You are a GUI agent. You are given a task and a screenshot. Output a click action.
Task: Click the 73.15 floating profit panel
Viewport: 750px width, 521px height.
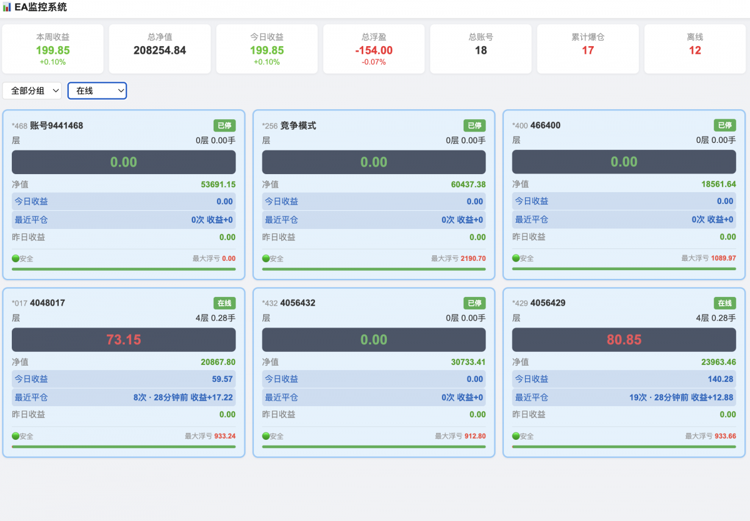coord(124,340)
